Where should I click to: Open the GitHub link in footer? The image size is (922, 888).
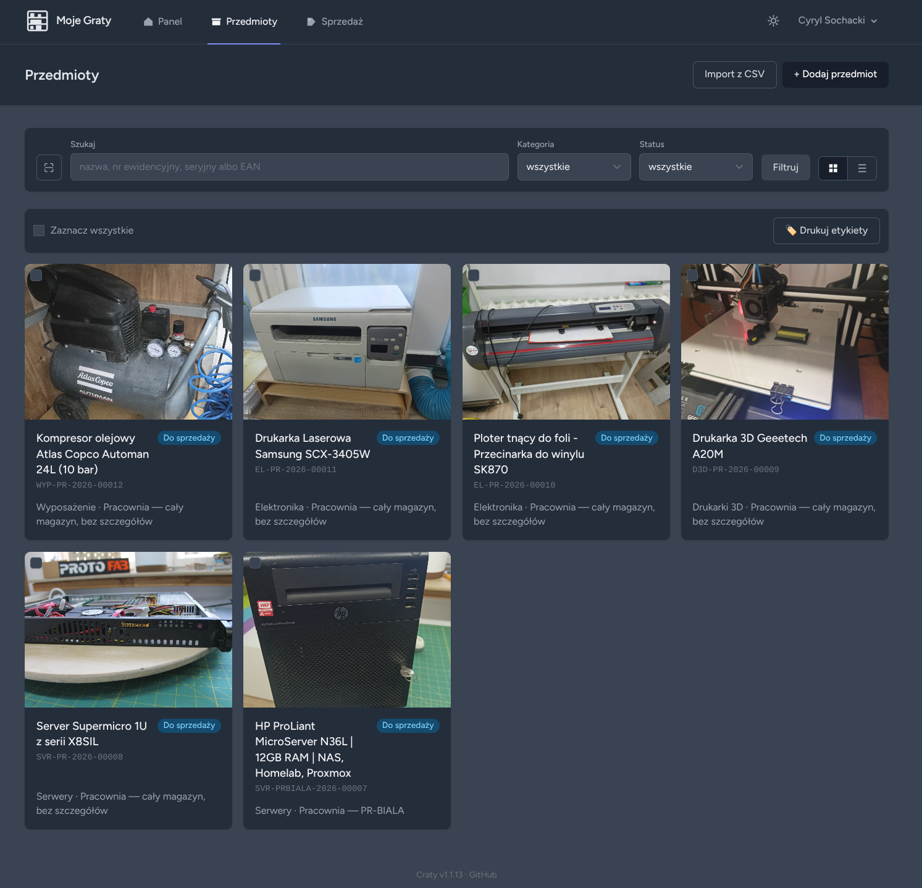(483, 874)
